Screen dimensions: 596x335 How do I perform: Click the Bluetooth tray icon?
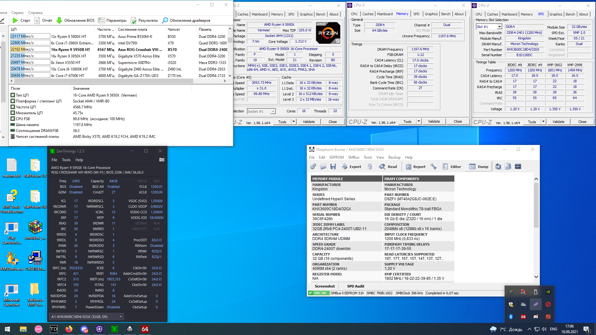pyautogui.click(x=511, y=317)
